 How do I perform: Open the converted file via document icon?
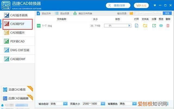point(136,26)
